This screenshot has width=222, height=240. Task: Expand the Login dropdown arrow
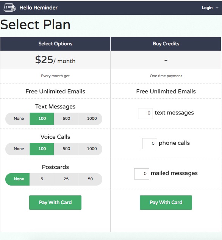coord(217,8)
